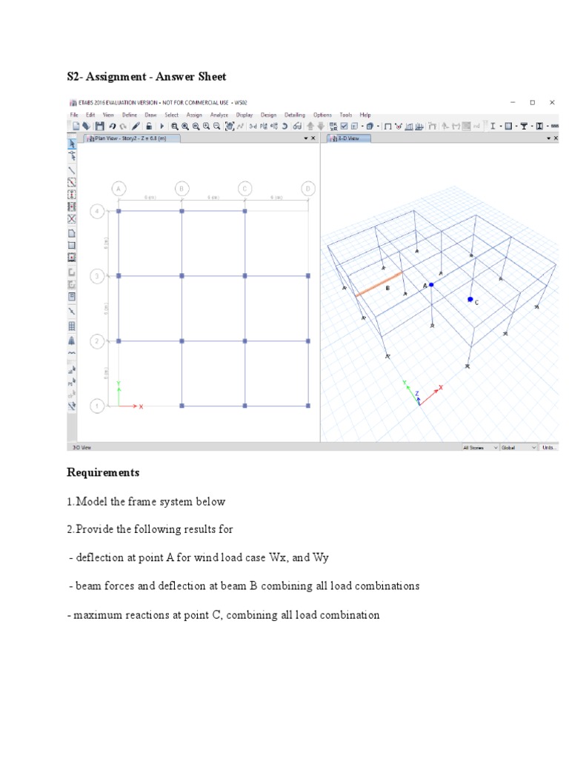Click the Plan view icon in toolbar
The image size is (569, 758).
(263, 126)
